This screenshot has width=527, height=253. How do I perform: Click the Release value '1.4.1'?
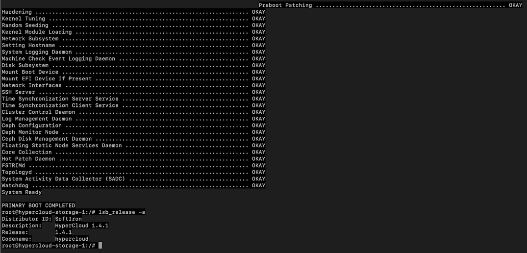point(63,232)
